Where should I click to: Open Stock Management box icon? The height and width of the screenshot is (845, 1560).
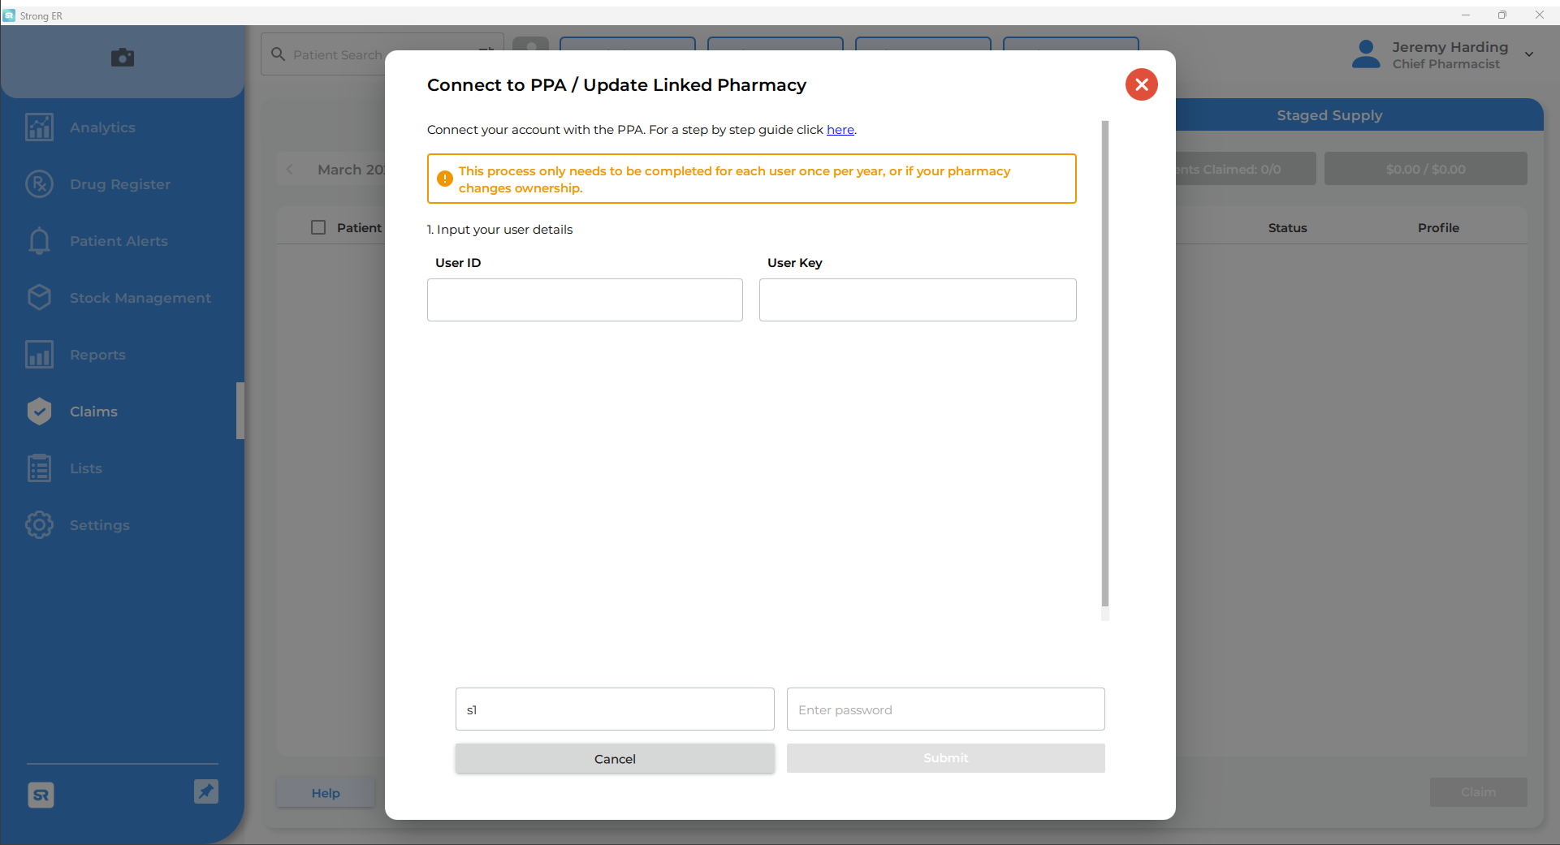(38, 297)
